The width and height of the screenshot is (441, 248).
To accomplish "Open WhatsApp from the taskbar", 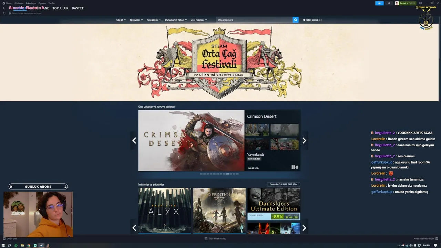I will (16, 246).
